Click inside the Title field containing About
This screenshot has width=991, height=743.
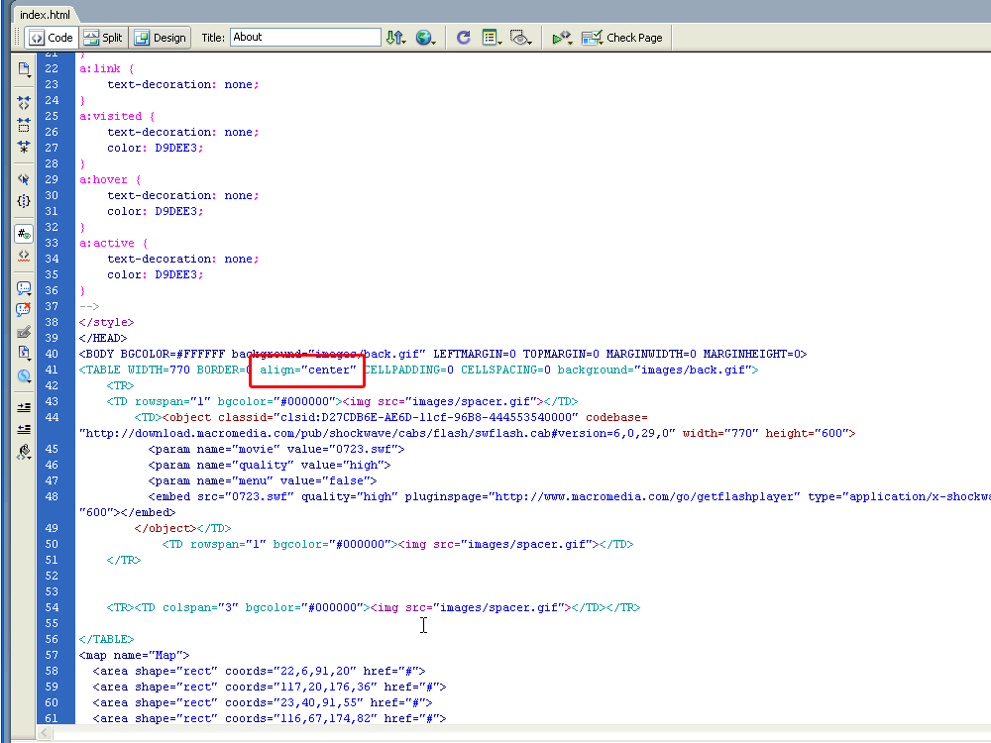point(305,38)
